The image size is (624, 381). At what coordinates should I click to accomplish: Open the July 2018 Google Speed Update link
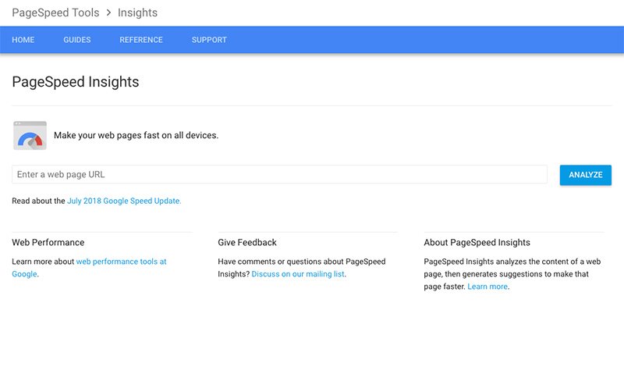pos(124,201)
